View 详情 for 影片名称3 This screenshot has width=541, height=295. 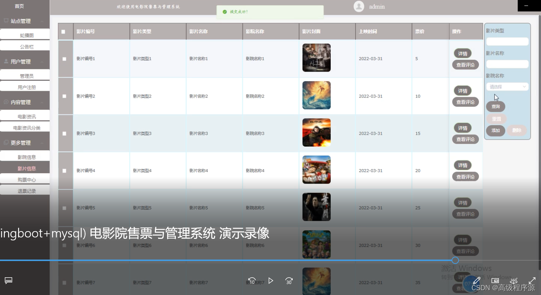coord(463,128)
